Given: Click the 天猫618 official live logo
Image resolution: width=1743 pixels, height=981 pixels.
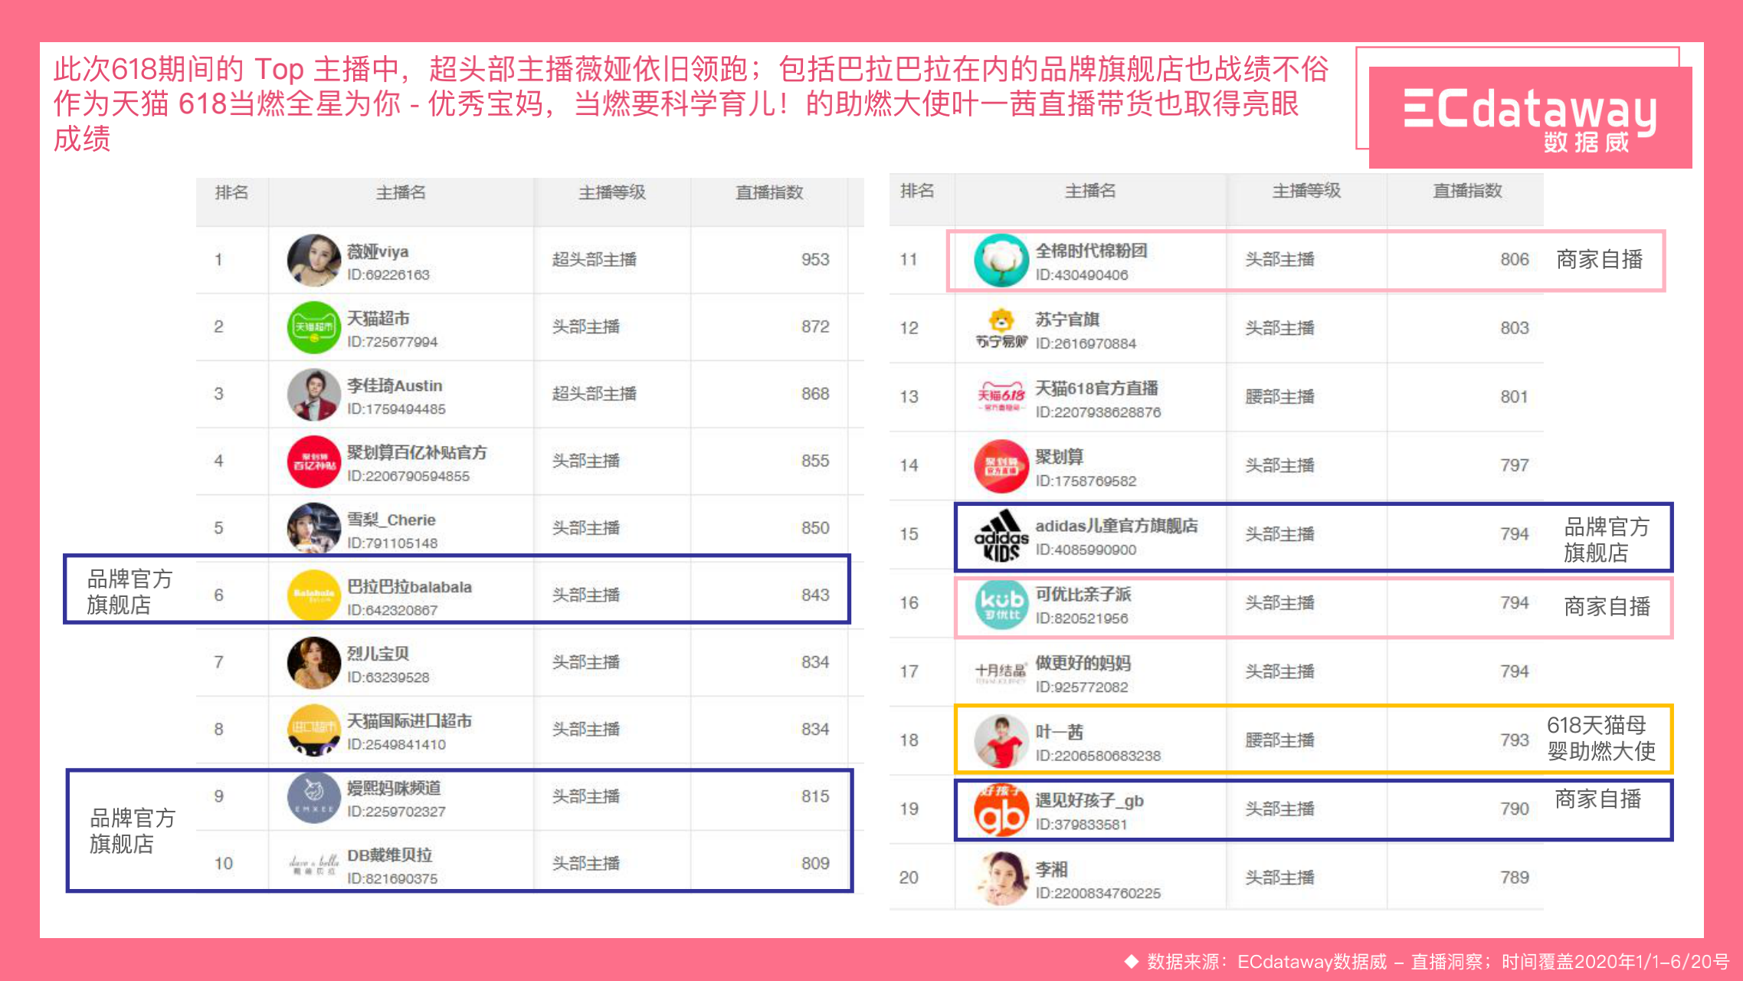Looking at the screenshot, I should coord(1001,396).
